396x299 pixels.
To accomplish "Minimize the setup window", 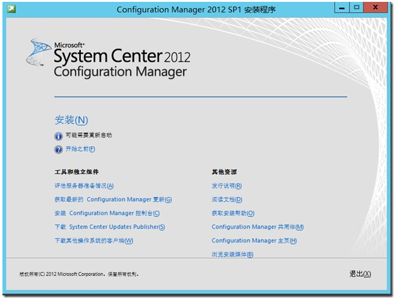I will coord(342,7).
